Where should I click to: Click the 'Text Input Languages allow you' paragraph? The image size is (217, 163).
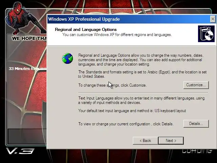(141, 101)
